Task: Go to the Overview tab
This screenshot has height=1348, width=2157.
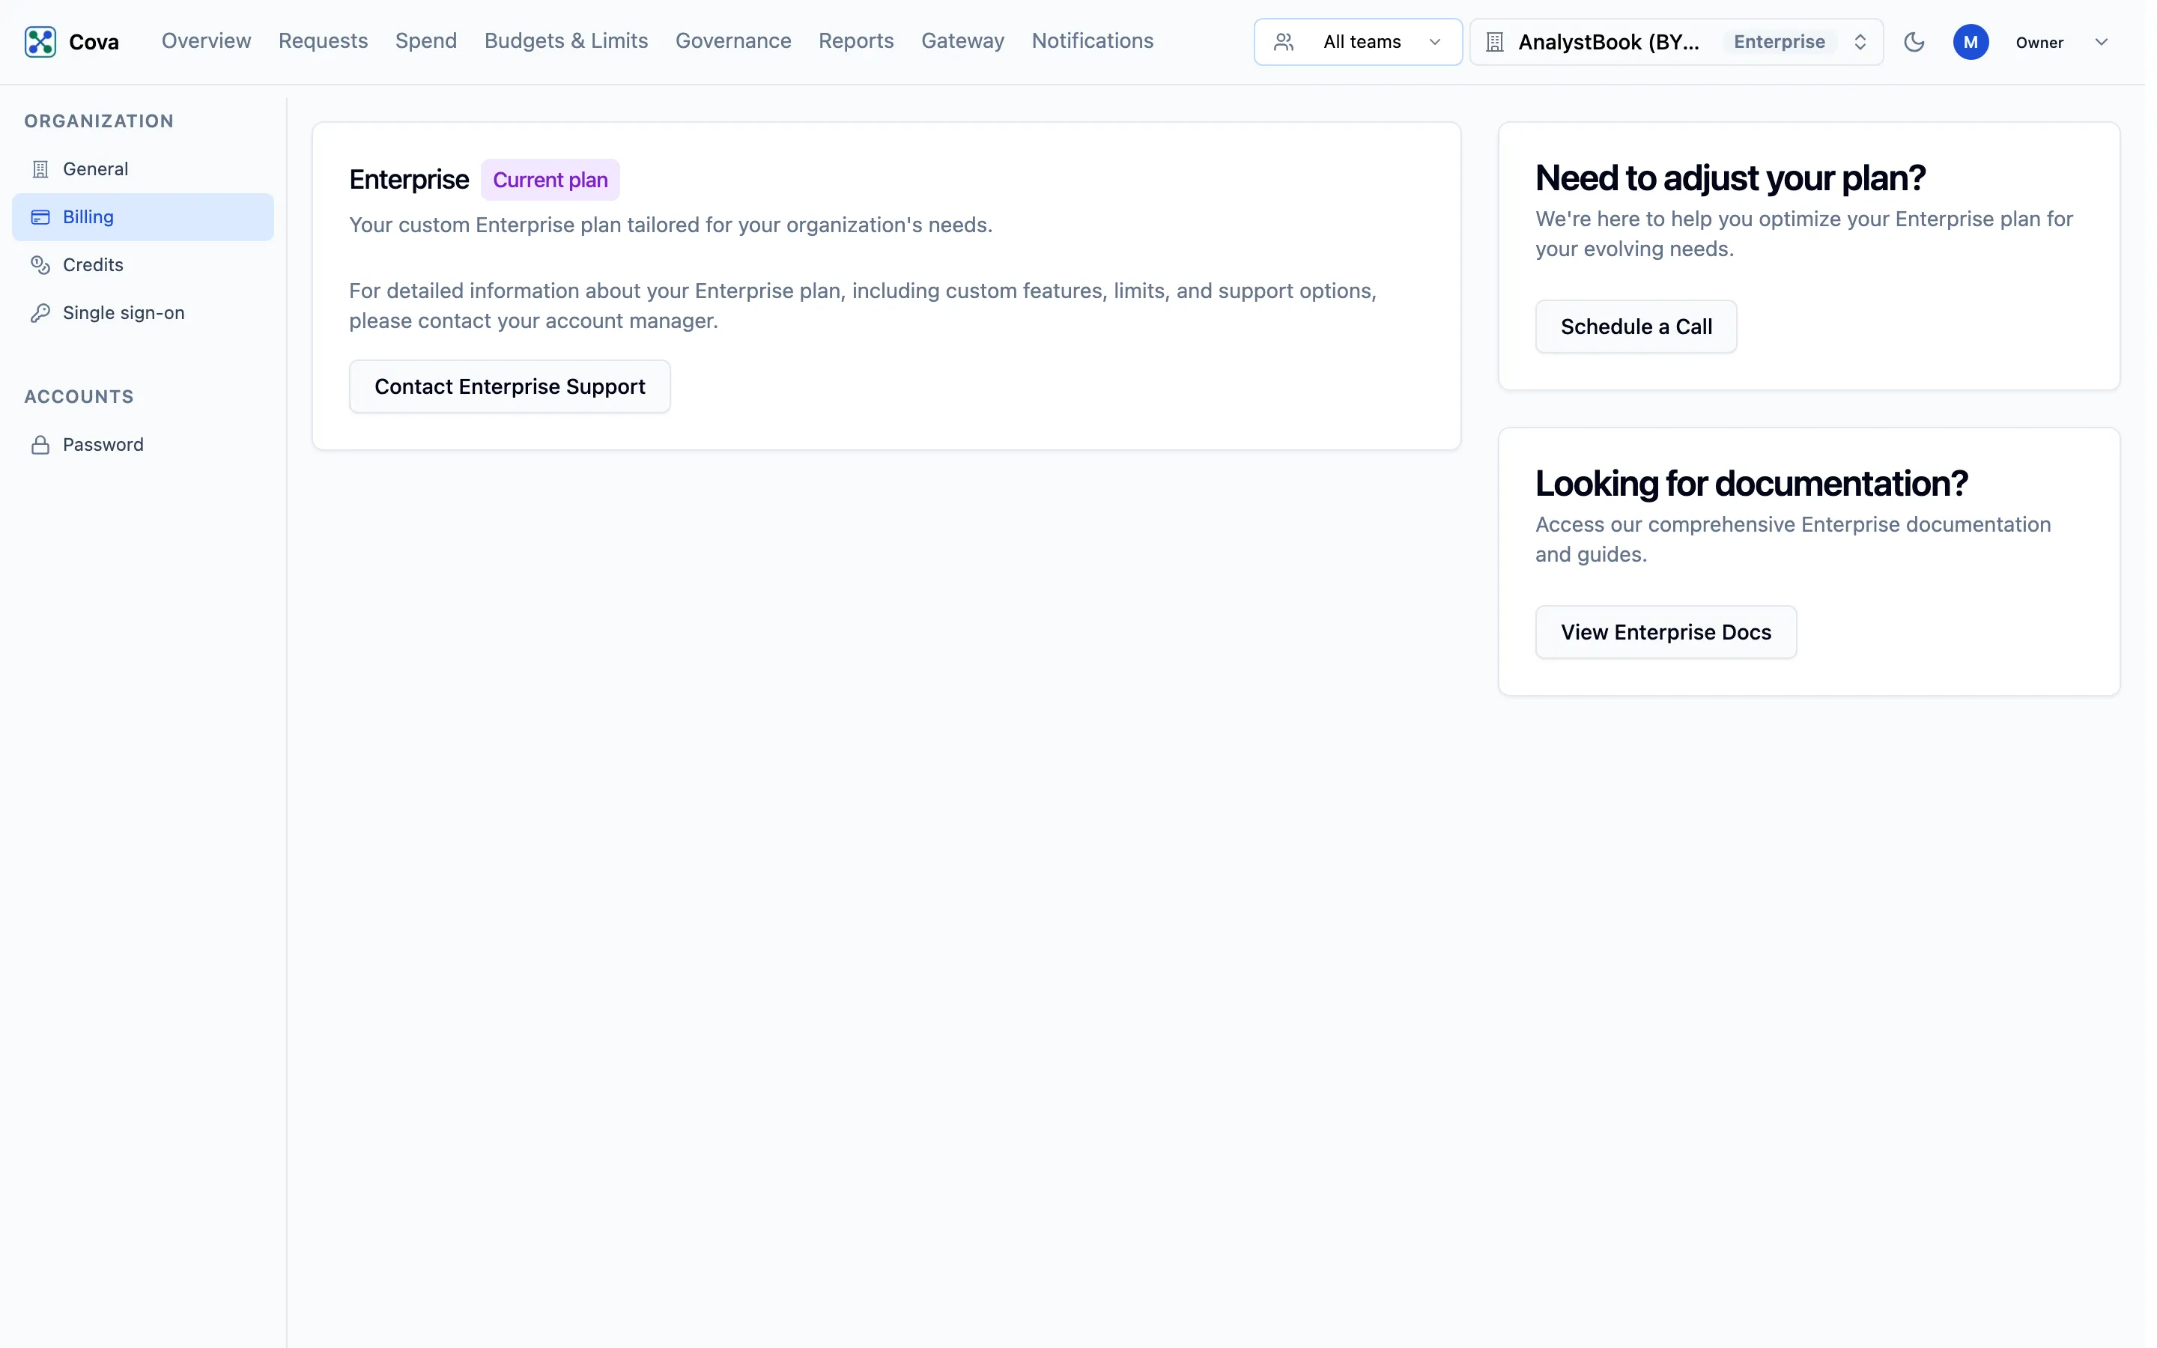Action: pyautogui.click(x=206, y=41)
